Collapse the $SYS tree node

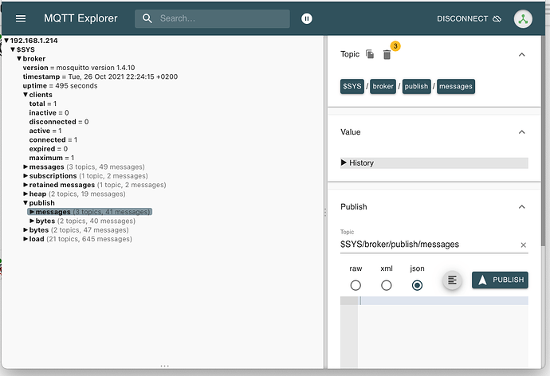(13, 49)
